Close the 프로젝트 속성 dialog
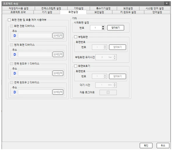This screenshot has width=172, height=151. pos(166,3)
